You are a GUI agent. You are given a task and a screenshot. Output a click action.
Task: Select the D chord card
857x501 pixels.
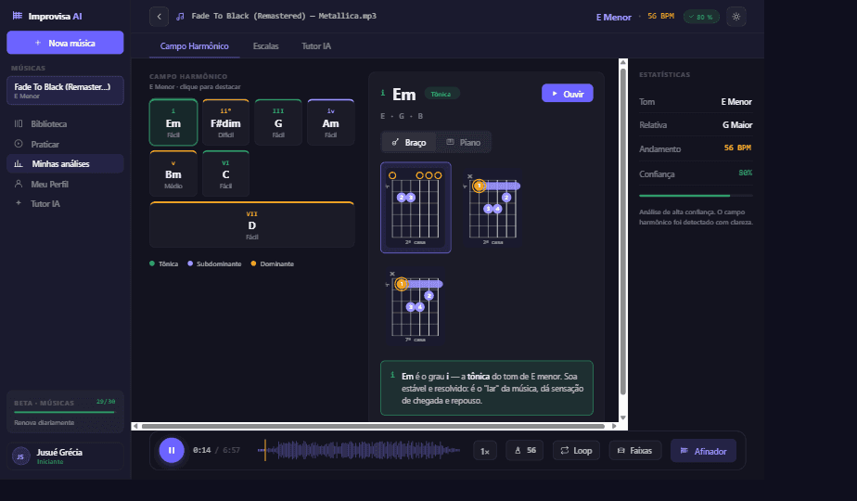pos(252,225)
